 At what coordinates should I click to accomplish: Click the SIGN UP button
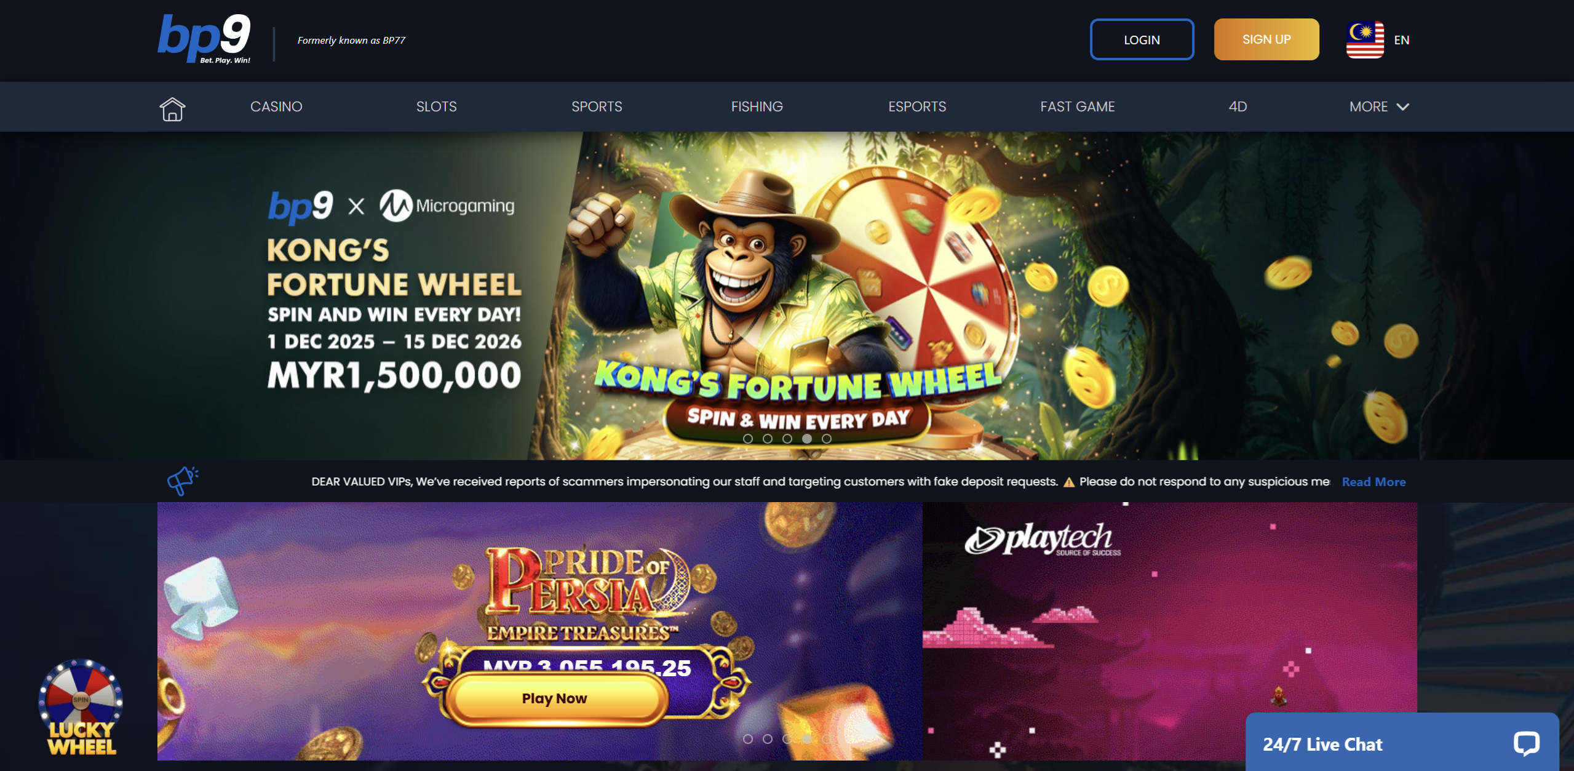tap(1266, 39)
